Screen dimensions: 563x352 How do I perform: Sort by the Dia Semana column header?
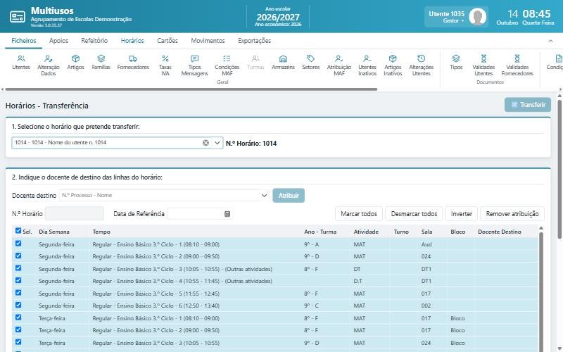[x=54, y=232]
